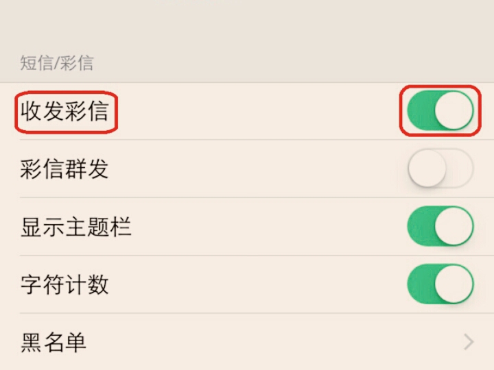Select the 显示主题栏 label text
The height and width of the screenshot is (370, 494).
pyautogui.click(x=75, y=227)
